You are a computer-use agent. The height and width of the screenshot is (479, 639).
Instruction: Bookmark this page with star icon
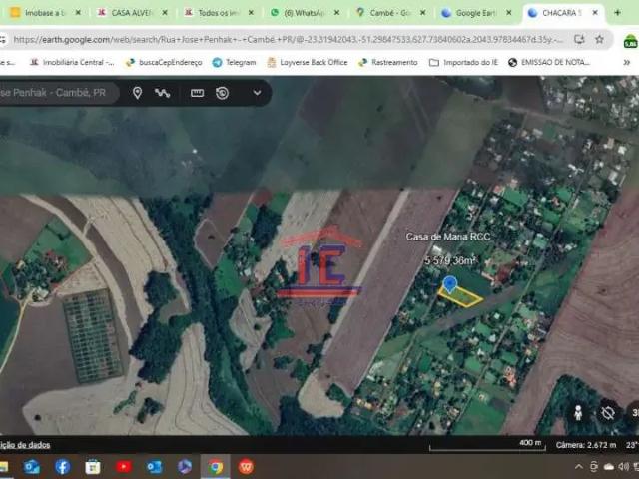[599, 39]
